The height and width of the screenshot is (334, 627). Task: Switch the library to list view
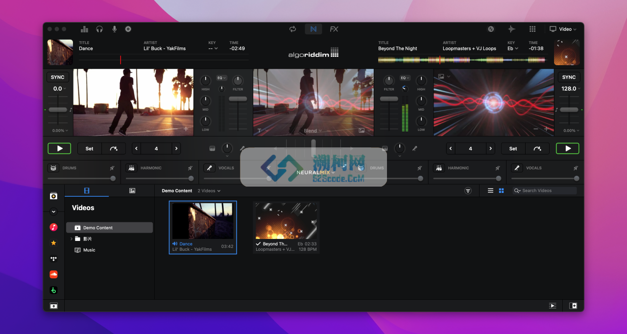[x=490, y=191]
